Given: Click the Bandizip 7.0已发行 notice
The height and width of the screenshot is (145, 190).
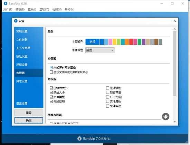Looking at the screenshot, I should pos(97,138).
